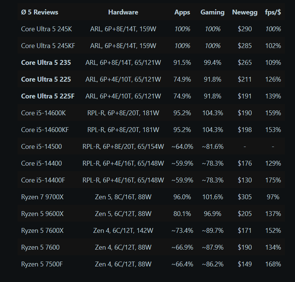Click the Ryzen 5 7600X cell
This screenshot has width=295, height=282.
point(42,230)
